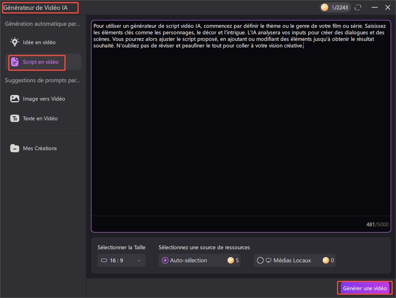Go to Idée en vidéo
Screen dimensions: 396x298
point(43,42)
